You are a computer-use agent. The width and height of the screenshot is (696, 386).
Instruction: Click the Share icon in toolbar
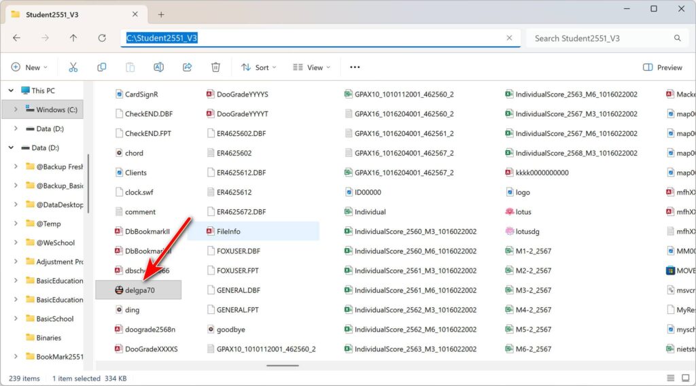tap(187, 67)
